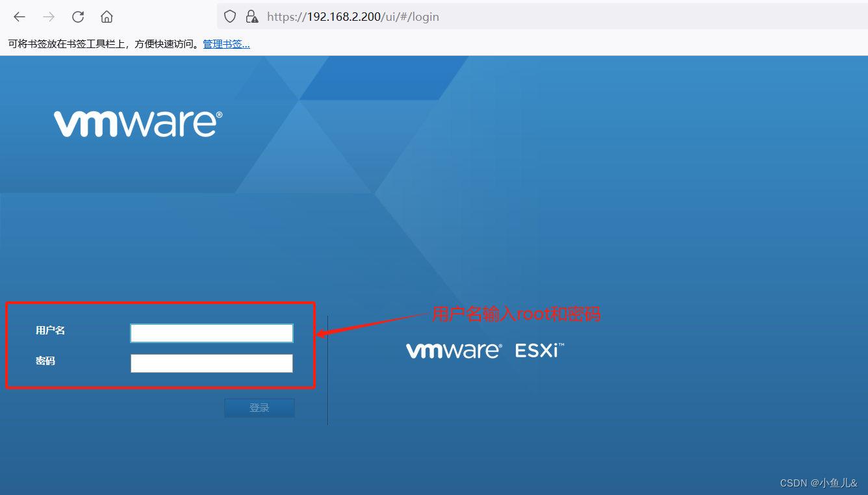Click the 登录 login button
The image size is (868, 495).
(x=259, y=408)
